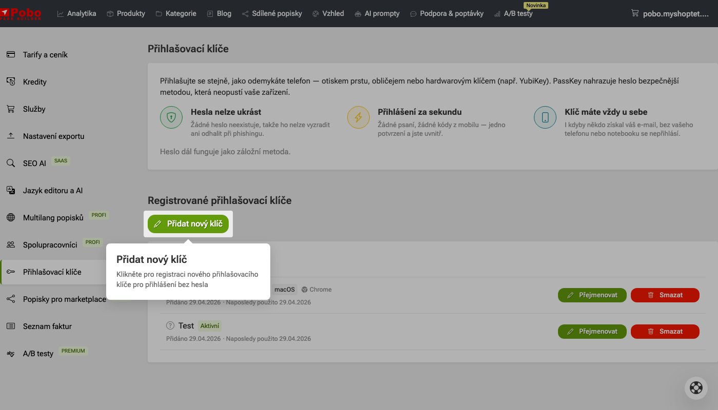Image resolution: width=718 pixels, height=410 pixels.
Task: Click the AI prompty robot icon
Action: (358, 14)
